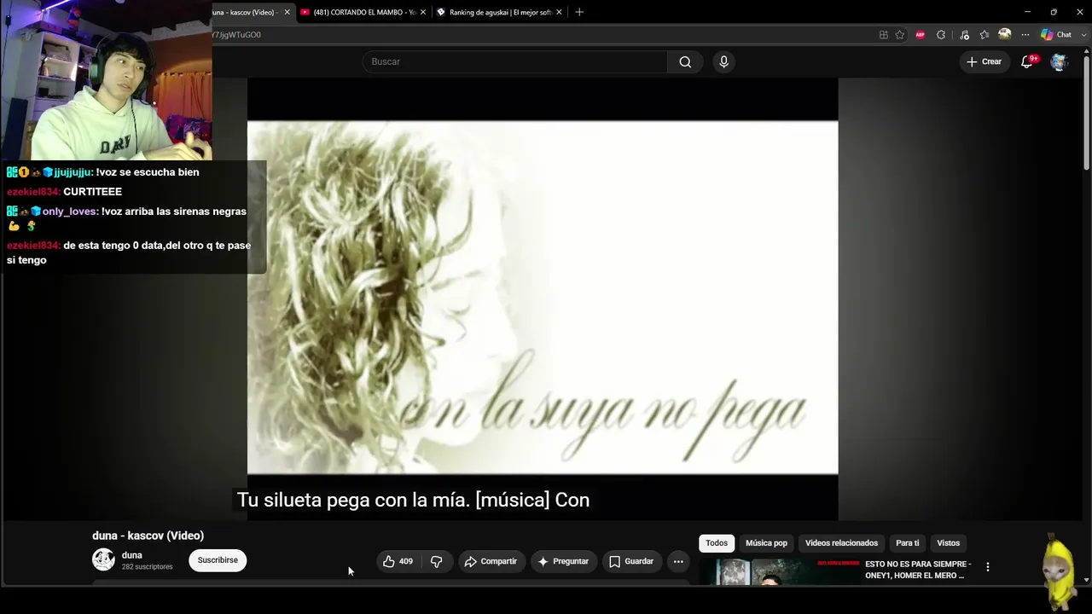Open a new browser tab
This screenshot has width=1092, height=614.
click(x=579, y=12)
